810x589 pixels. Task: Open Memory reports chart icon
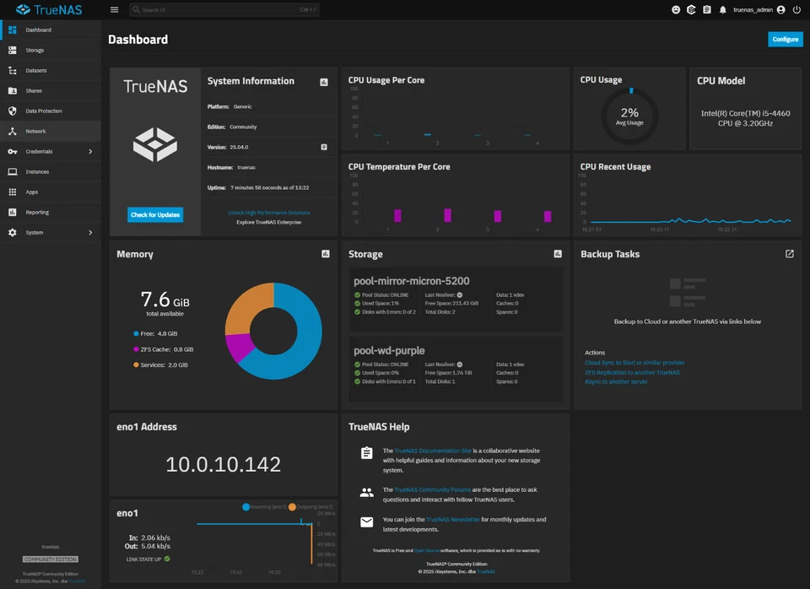click(x=326, y=254)
